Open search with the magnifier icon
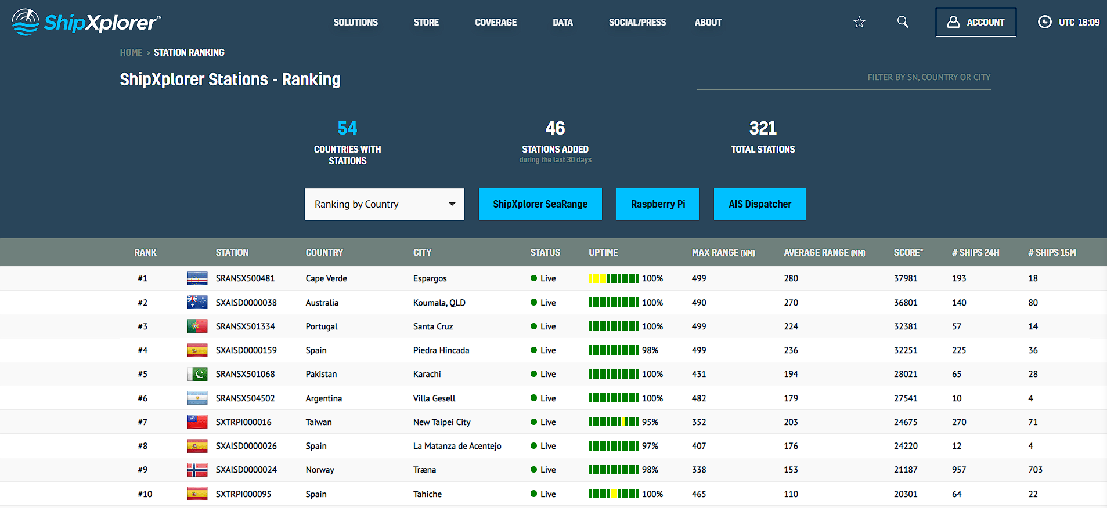 point(903,22)
